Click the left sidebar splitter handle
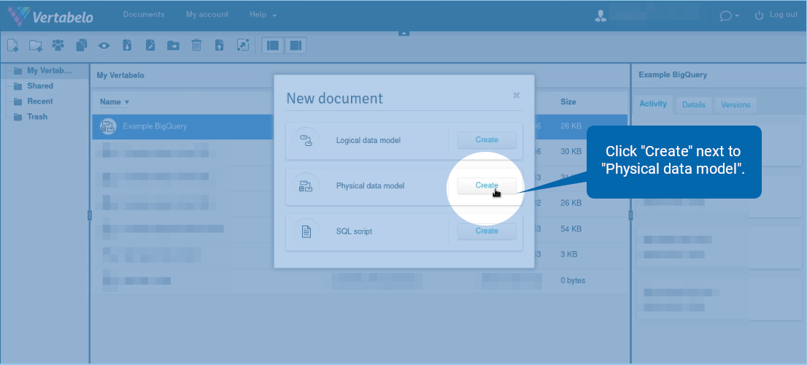 tap(90, 215)
